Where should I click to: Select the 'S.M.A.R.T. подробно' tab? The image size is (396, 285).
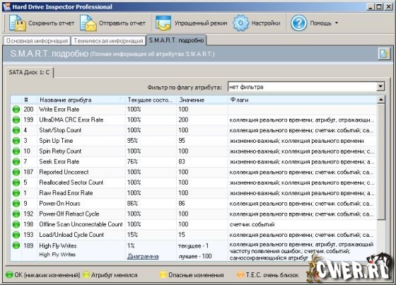(176, 40)
